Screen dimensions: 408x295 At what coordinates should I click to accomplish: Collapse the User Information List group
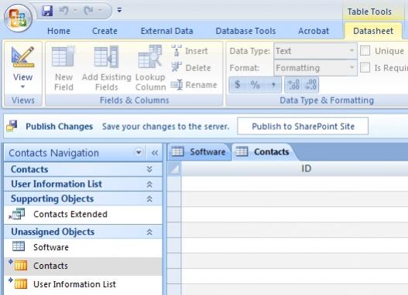coord(149,185)
